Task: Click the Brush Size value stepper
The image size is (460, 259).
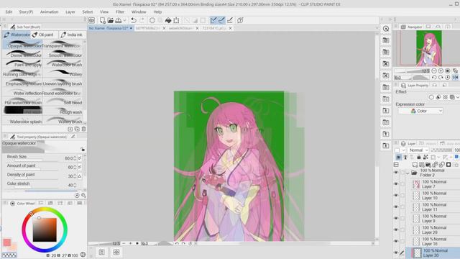Action: [75, 158]
